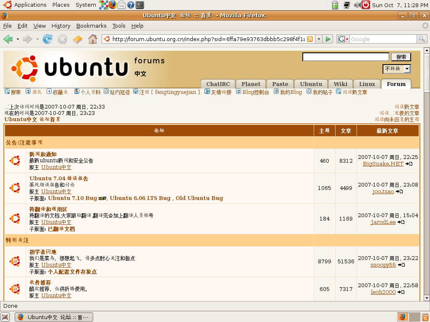Image resolution: width=430 pixels, height=322 pixels.
Task: Open the mail client launcher in panel
Action: point(121,5)
